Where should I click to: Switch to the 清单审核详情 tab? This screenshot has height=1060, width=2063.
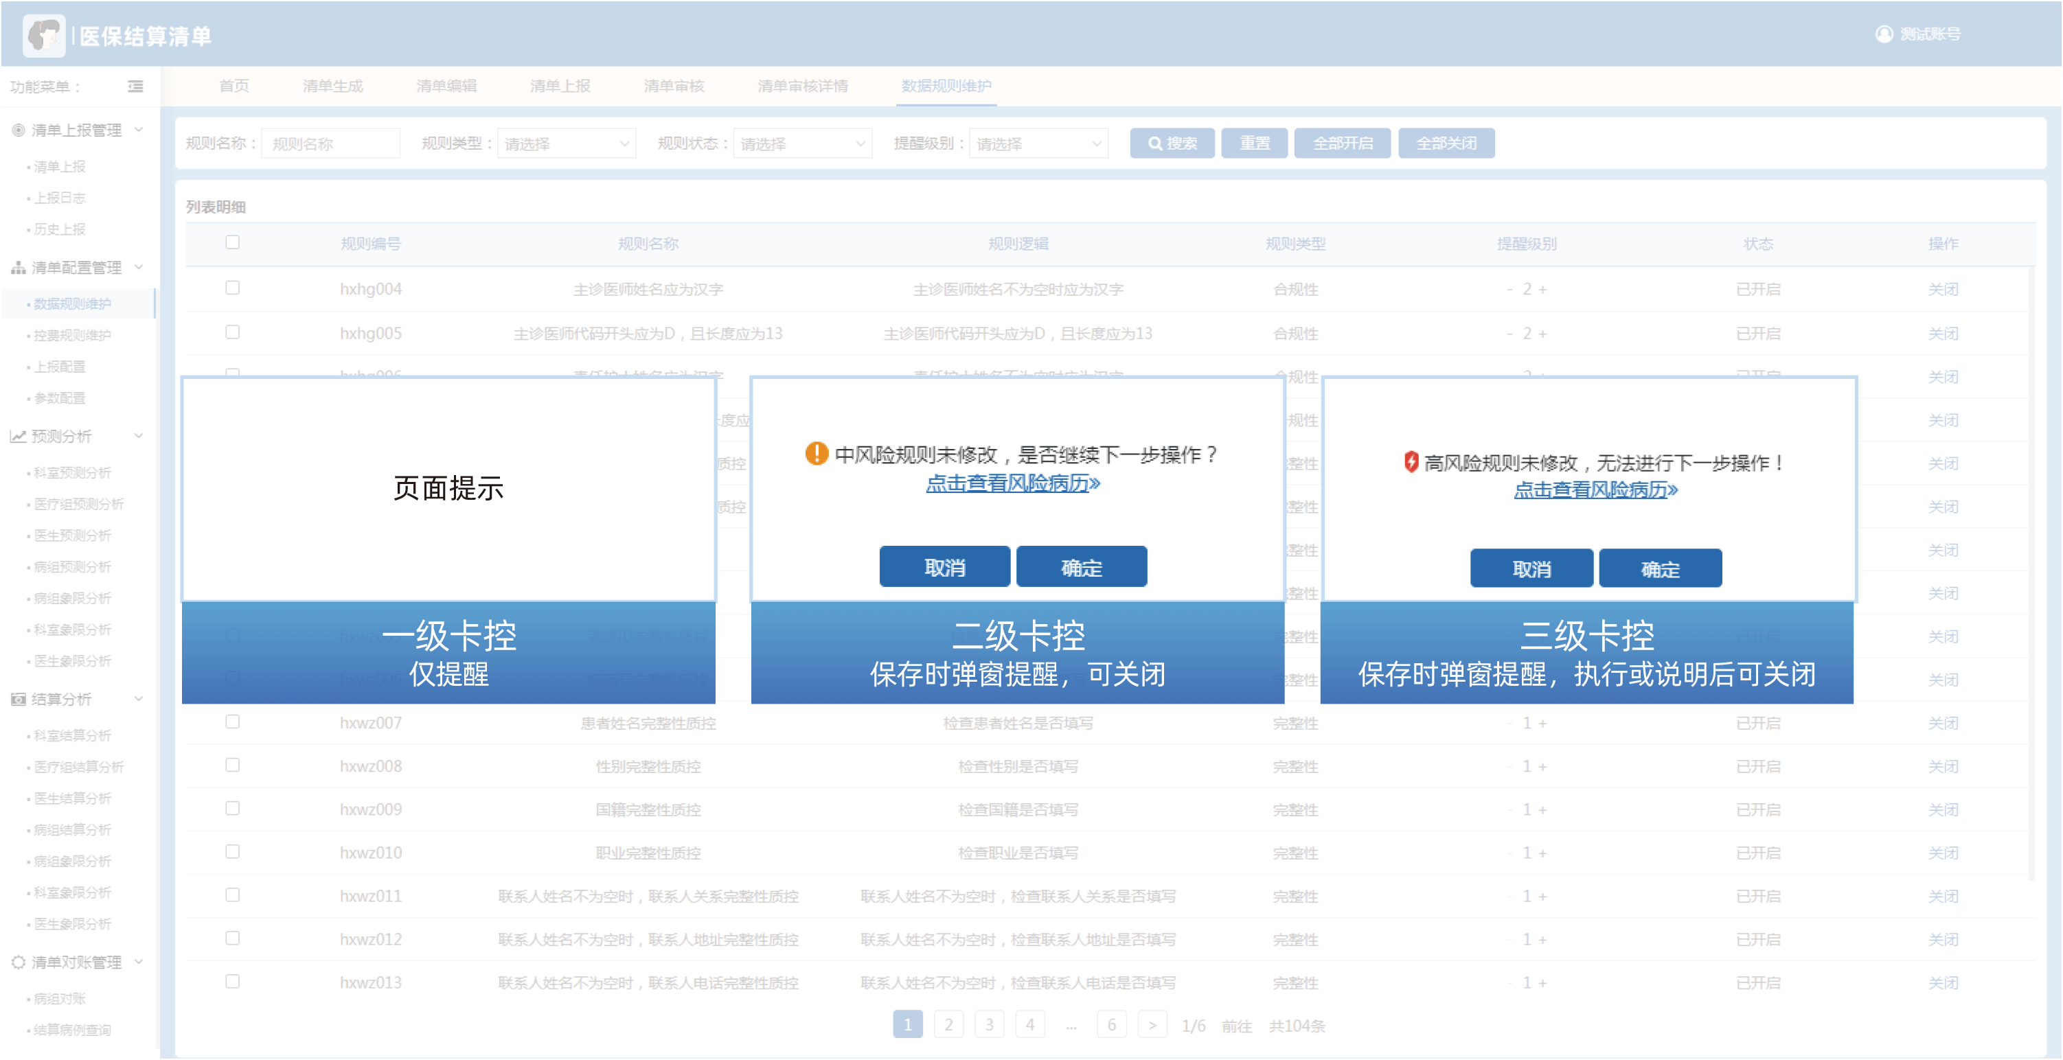click(x=802, y=86)
